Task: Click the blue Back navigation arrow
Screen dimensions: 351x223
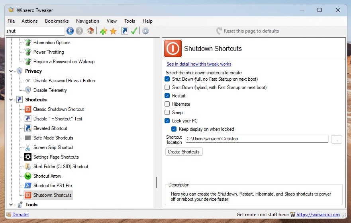Action: 70,31
